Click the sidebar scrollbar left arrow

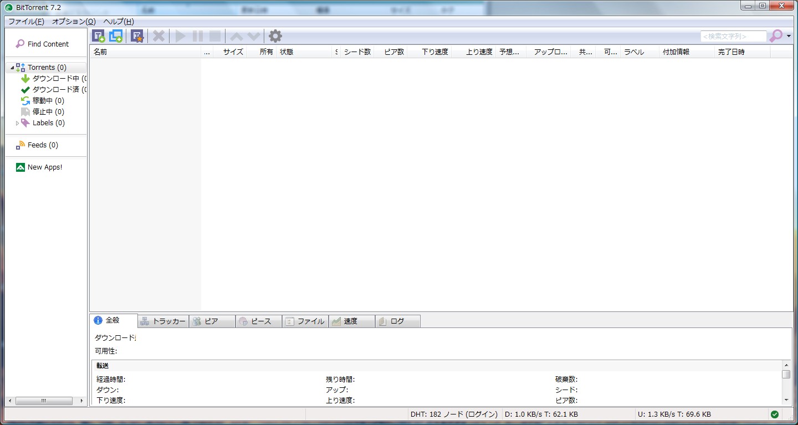coord(9,401)
